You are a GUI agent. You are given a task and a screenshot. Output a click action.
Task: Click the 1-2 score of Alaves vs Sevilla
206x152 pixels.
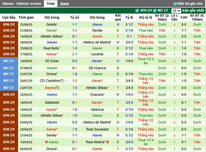click(x=74, y=31)
